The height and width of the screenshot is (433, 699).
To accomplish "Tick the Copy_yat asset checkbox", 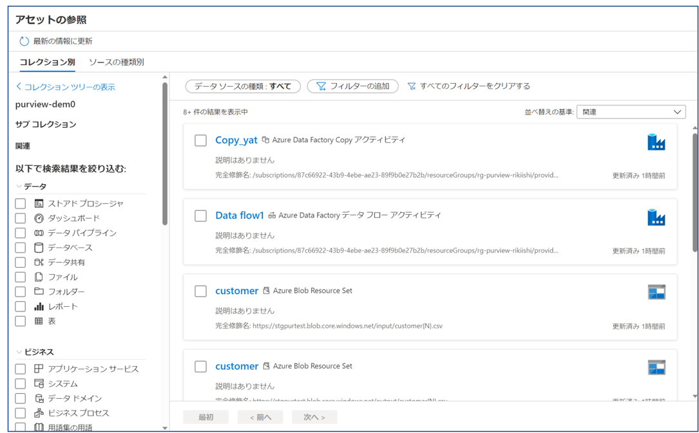I will click(x=200, y=140).
